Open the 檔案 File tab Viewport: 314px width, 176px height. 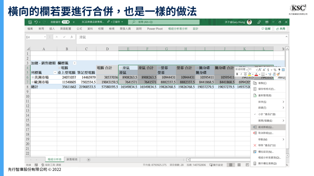click(x=30, y=29)
